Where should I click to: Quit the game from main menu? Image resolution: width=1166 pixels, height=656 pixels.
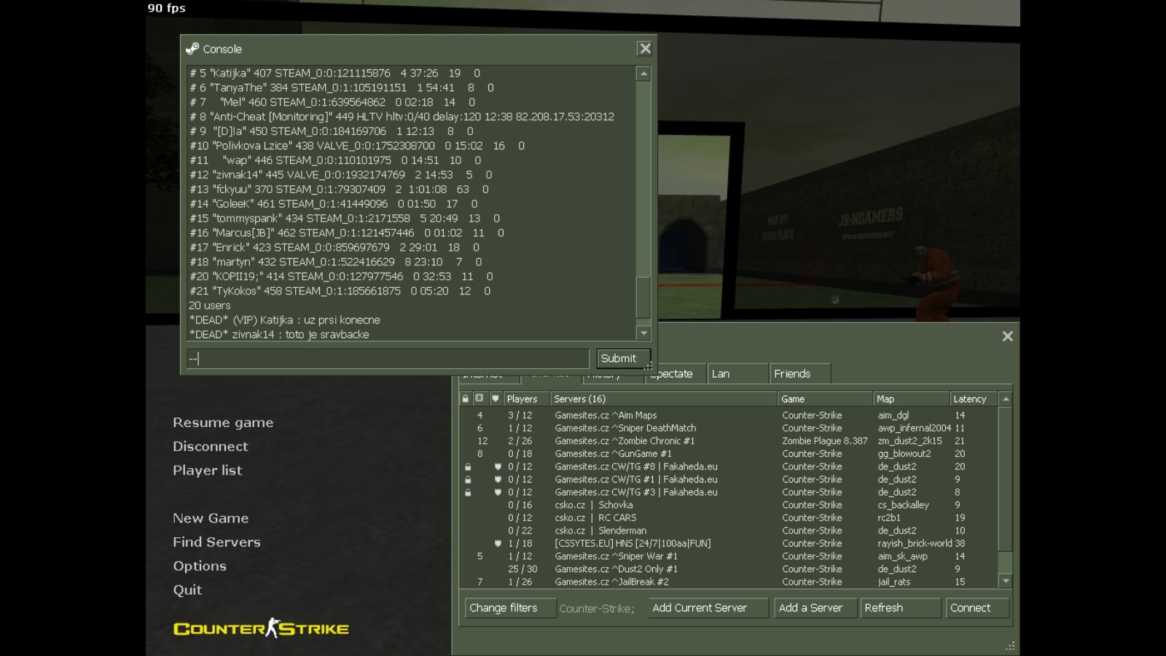187,590
